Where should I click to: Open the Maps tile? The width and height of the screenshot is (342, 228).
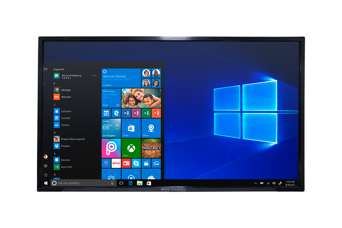151,128
